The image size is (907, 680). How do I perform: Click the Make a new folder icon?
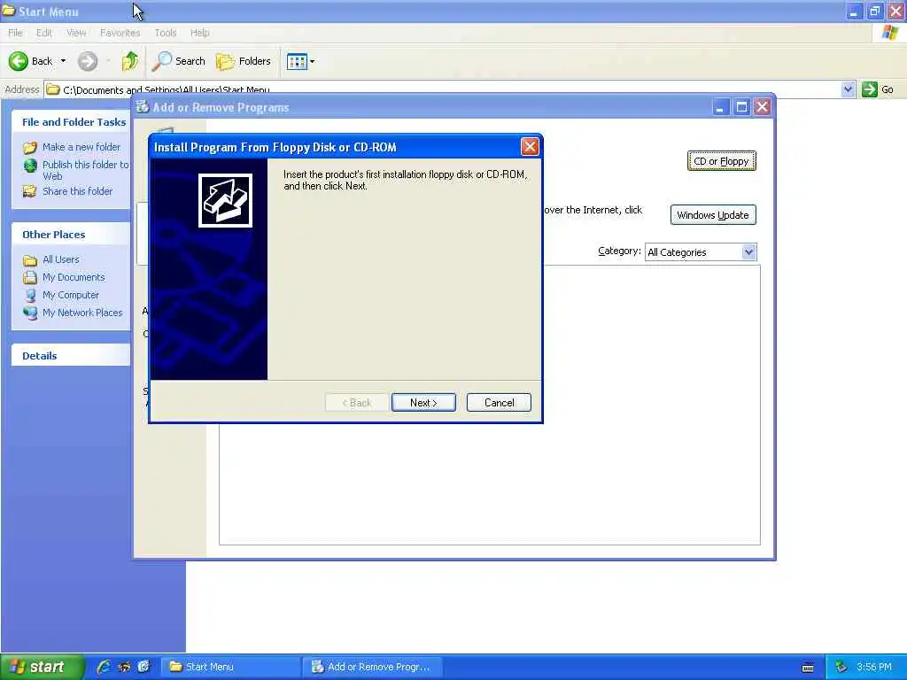pyautogui.click(x=30, y=148)
